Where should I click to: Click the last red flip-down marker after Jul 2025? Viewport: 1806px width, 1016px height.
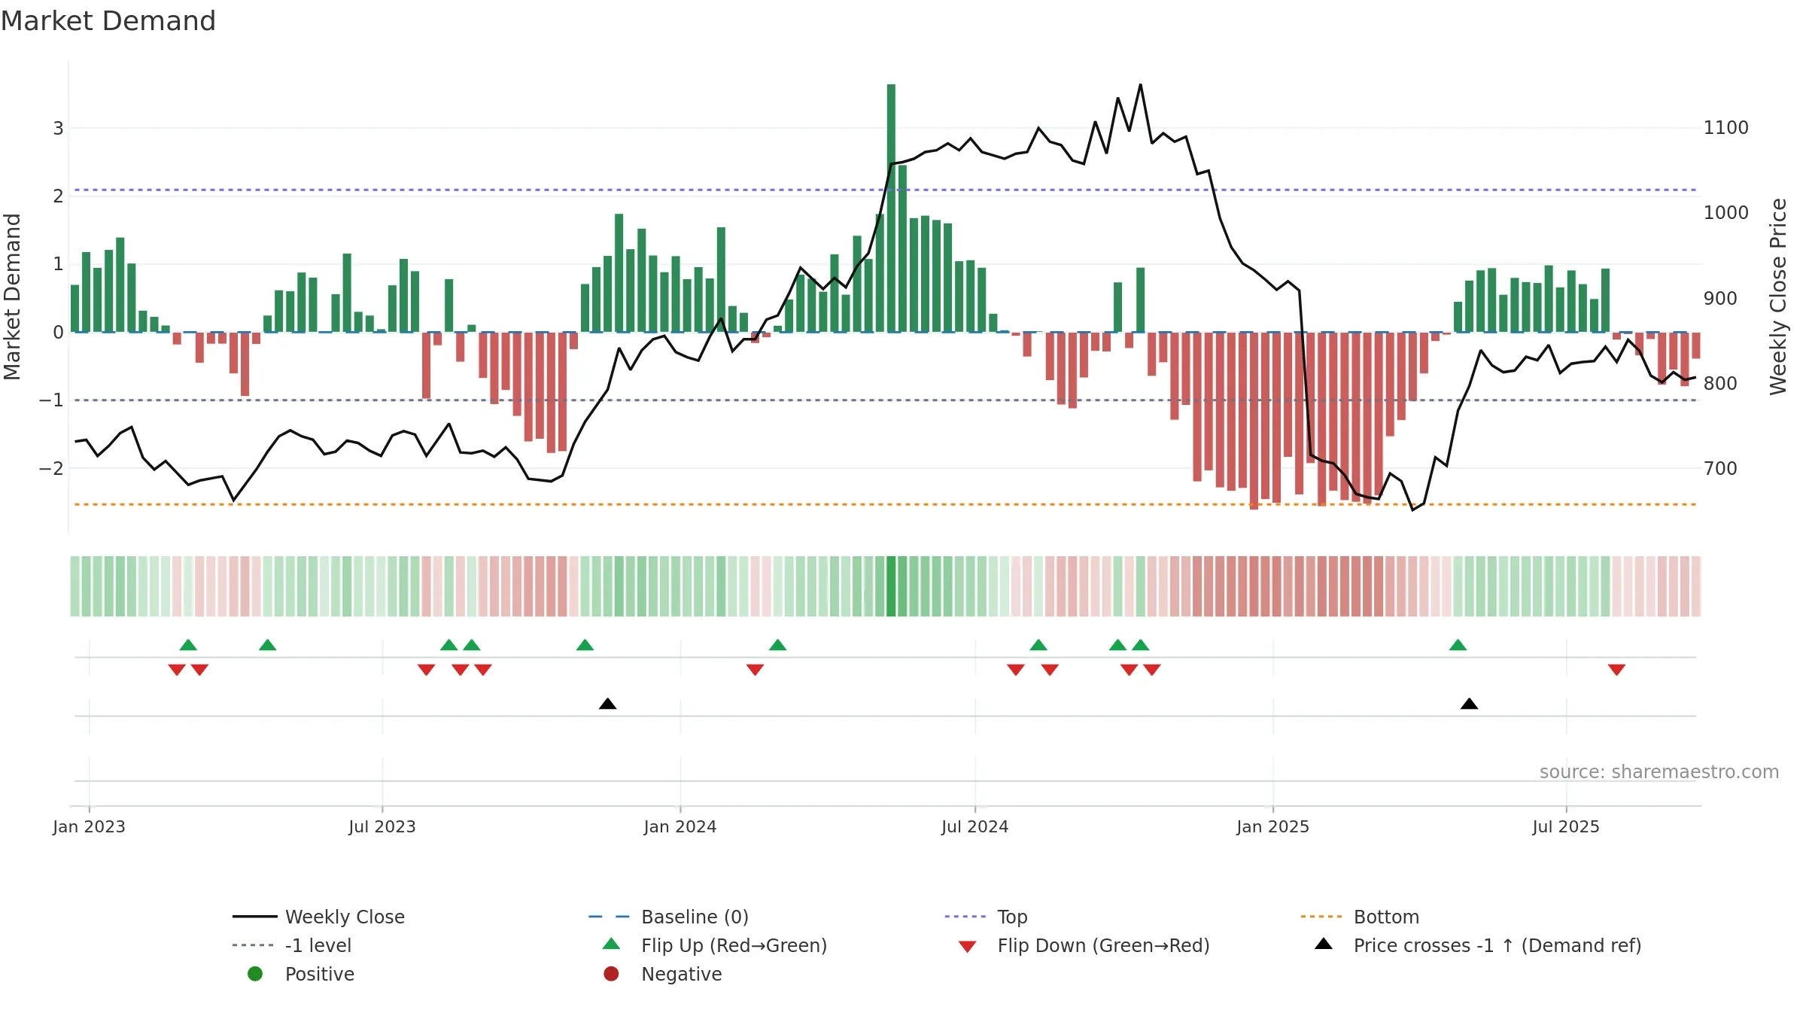pyautogui.click(x=1616, y=670)
